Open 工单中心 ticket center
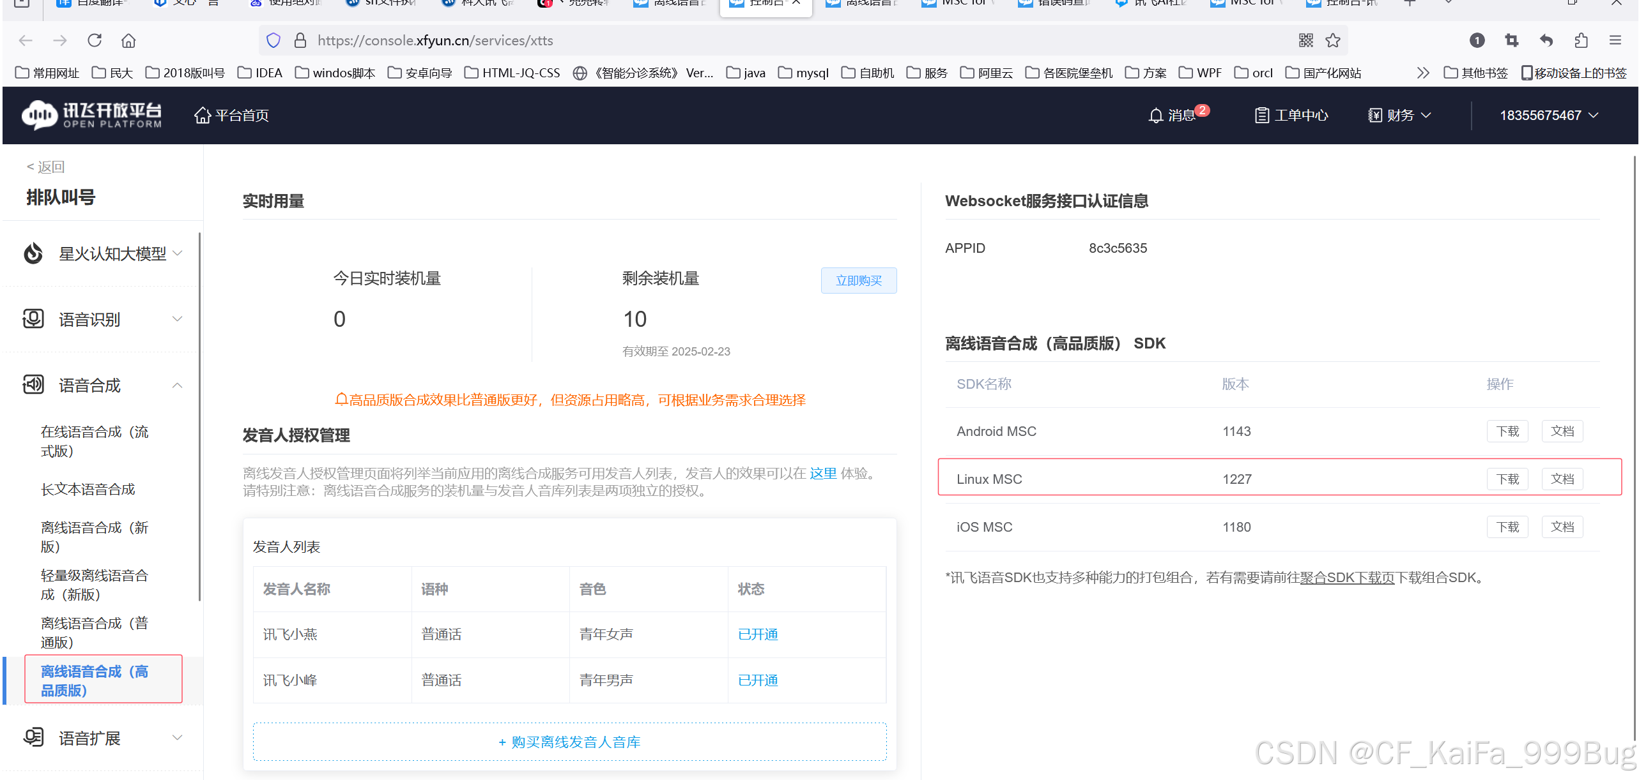The image size is (1639, 780). [x=1291, y=116]
